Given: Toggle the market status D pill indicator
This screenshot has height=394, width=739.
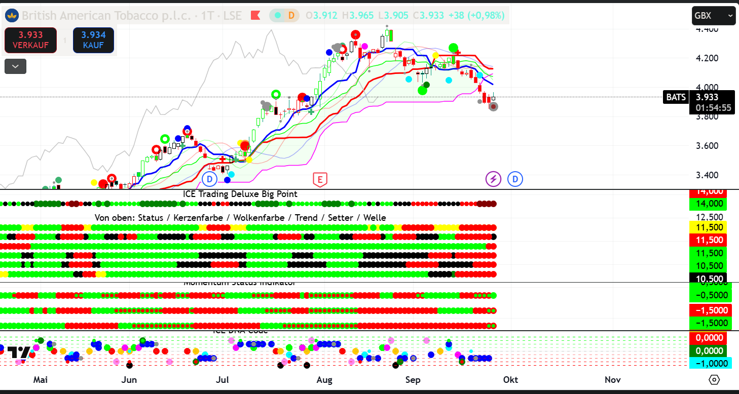Looking at the screenshot, I should pos(284,16).
